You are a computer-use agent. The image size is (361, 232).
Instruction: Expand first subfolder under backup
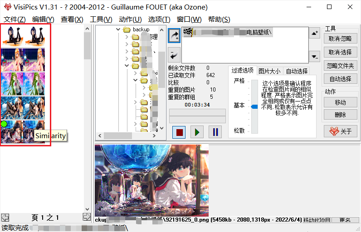(127, 37)
